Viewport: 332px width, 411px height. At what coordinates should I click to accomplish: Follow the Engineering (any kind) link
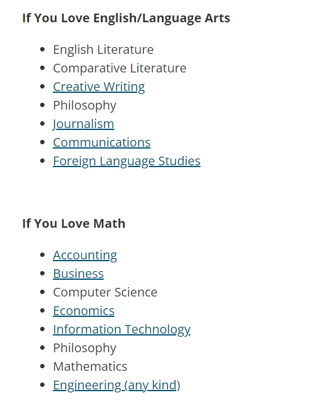117,385
